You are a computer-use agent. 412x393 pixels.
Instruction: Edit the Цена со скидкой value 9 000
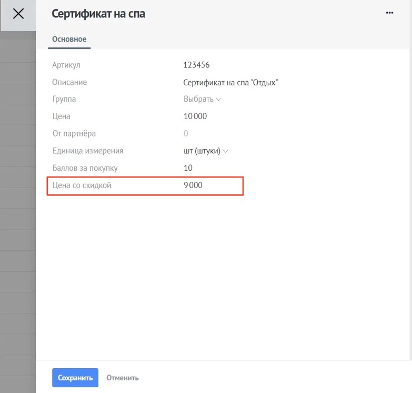click(193, 185)
